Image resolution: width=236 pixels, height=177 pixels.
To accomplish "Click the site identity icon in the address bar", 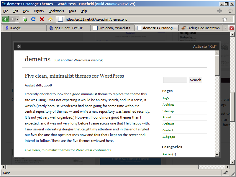I will click(60, 19).
